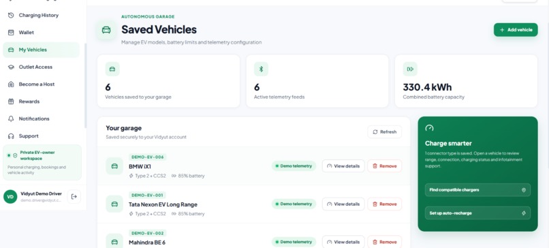Click the BMW iX1 vehicle name

140,166
